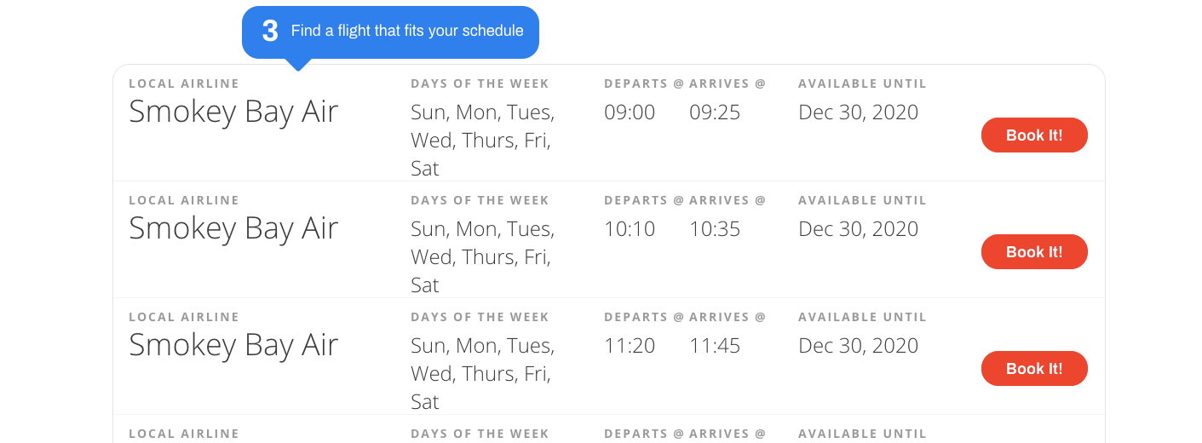Select Smokey Bay Air name in 10:10 row

coord(233,228)
